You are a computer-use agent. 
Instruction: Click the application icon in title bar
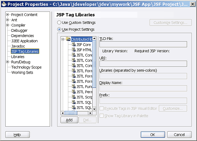(4, 4)
